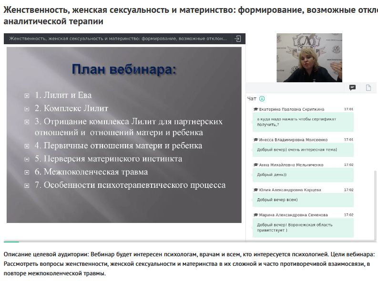378x281 pixels.
Task: Click graduation cap icon by Марина Александровна Семенова
Action: 255,215
